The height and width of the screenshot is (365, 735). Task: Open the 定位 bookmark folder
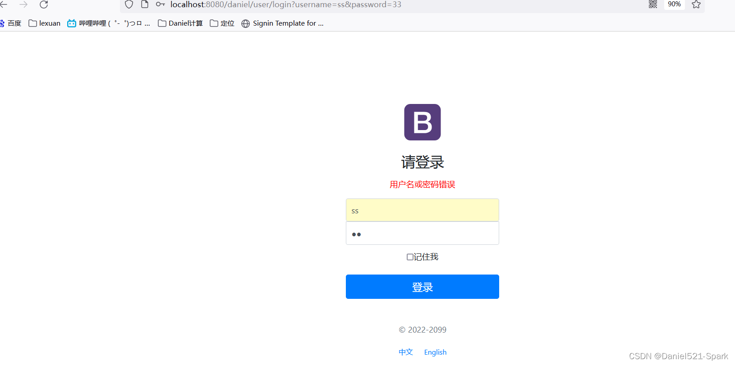click(222, 23)
